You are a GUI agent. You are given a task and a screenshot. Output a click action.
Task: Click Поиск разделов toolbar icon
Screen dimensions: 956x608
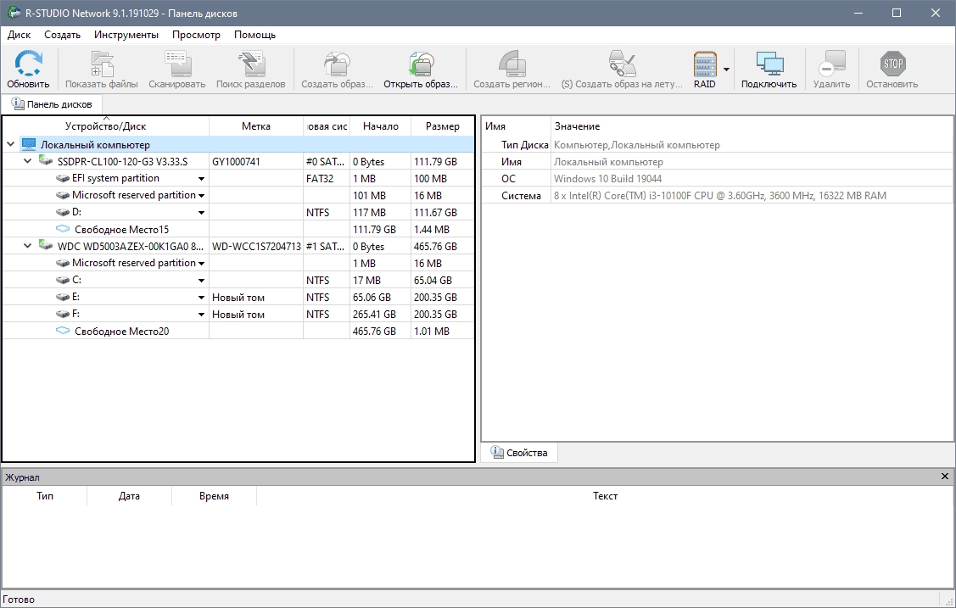(x=250, y=64)
